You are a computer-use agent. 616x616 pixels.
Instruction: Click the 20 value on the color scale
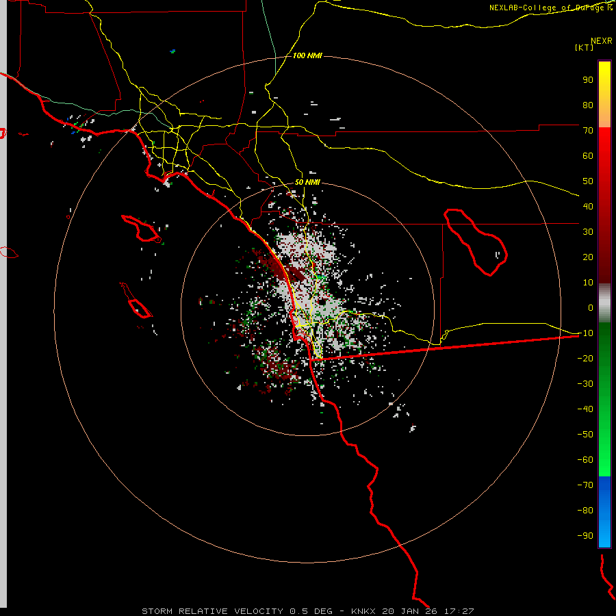point(588,257)
